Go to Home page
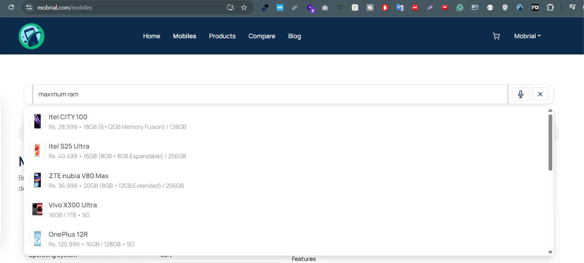 pyautogui.click(x=152, y=36)
